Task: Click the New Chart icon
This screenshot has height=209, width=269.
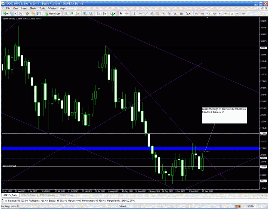Action: click(x=5, y=13)
